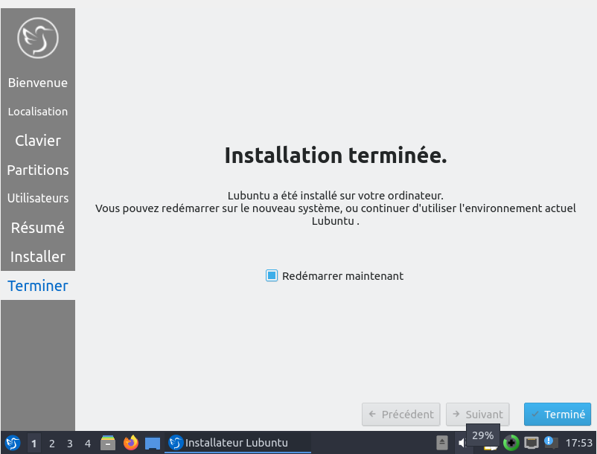Select the Utilisateurs step in sidebar

coord(38,198)
